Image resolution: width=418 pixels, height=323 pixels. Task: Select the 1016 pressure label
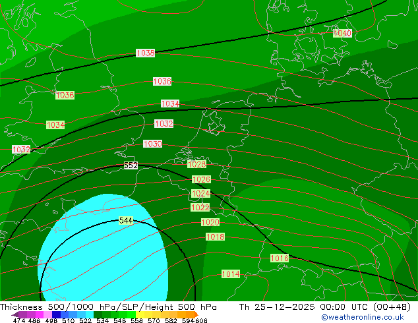point(280,258)
